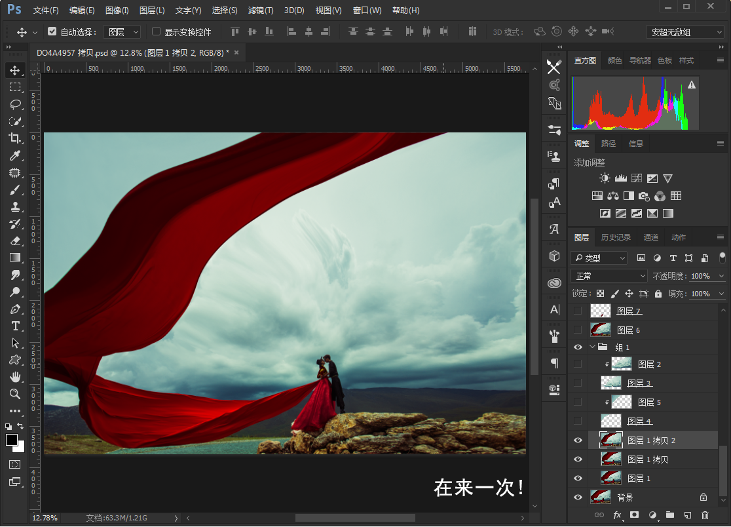
Task: Click the foreground color swatch
Action: pyautogui.click(x=11, y=439)
